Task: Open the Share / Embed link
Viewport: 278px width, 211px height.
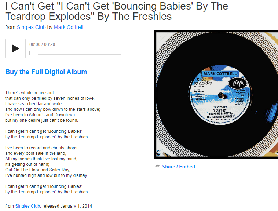Action: (x=179, y=167)
